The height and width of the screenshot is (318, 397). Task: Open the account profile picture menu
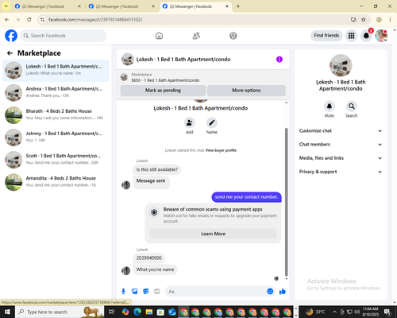pos(381,36)
